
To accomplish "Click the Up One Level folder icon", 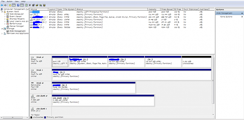I will 10,5.
